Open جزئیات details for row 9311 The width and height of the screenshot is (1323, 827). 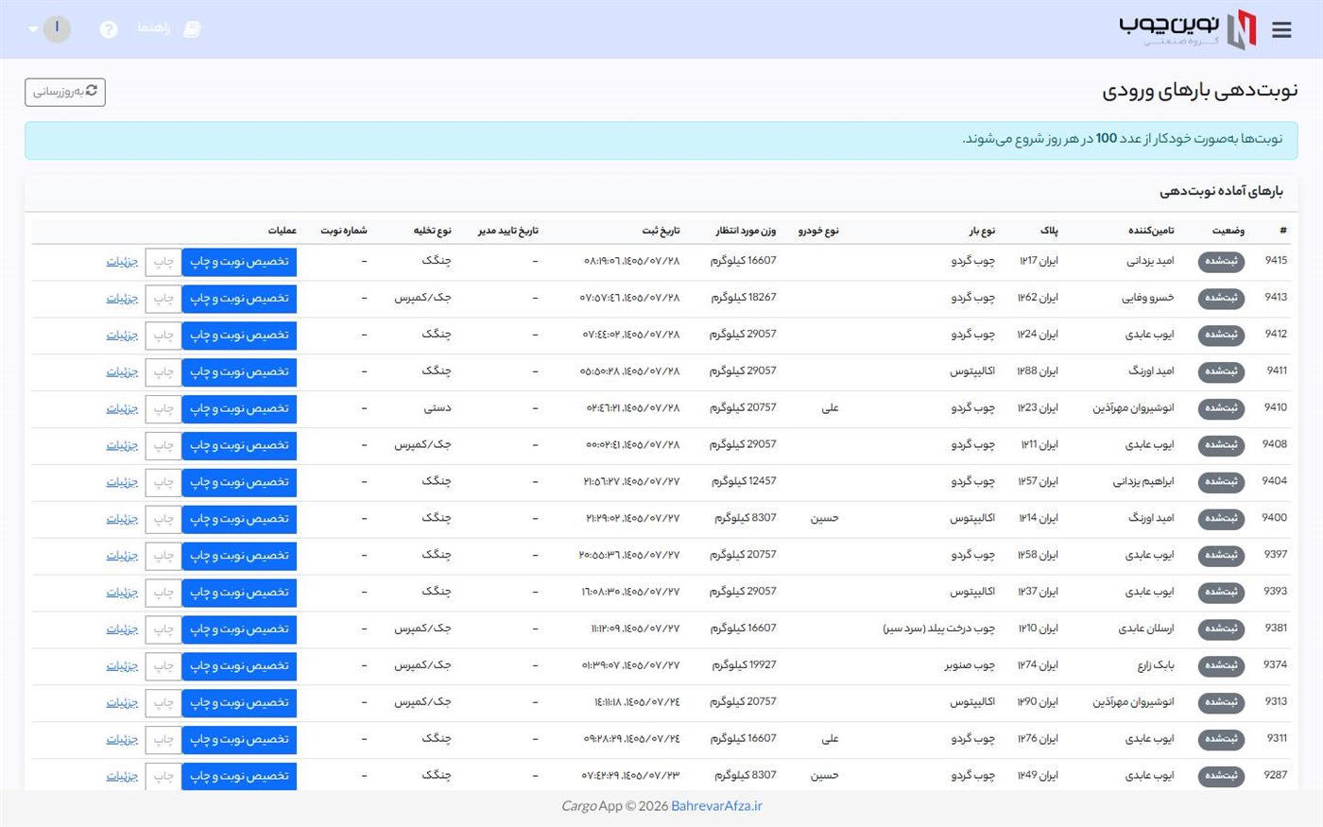coord(122,740)
